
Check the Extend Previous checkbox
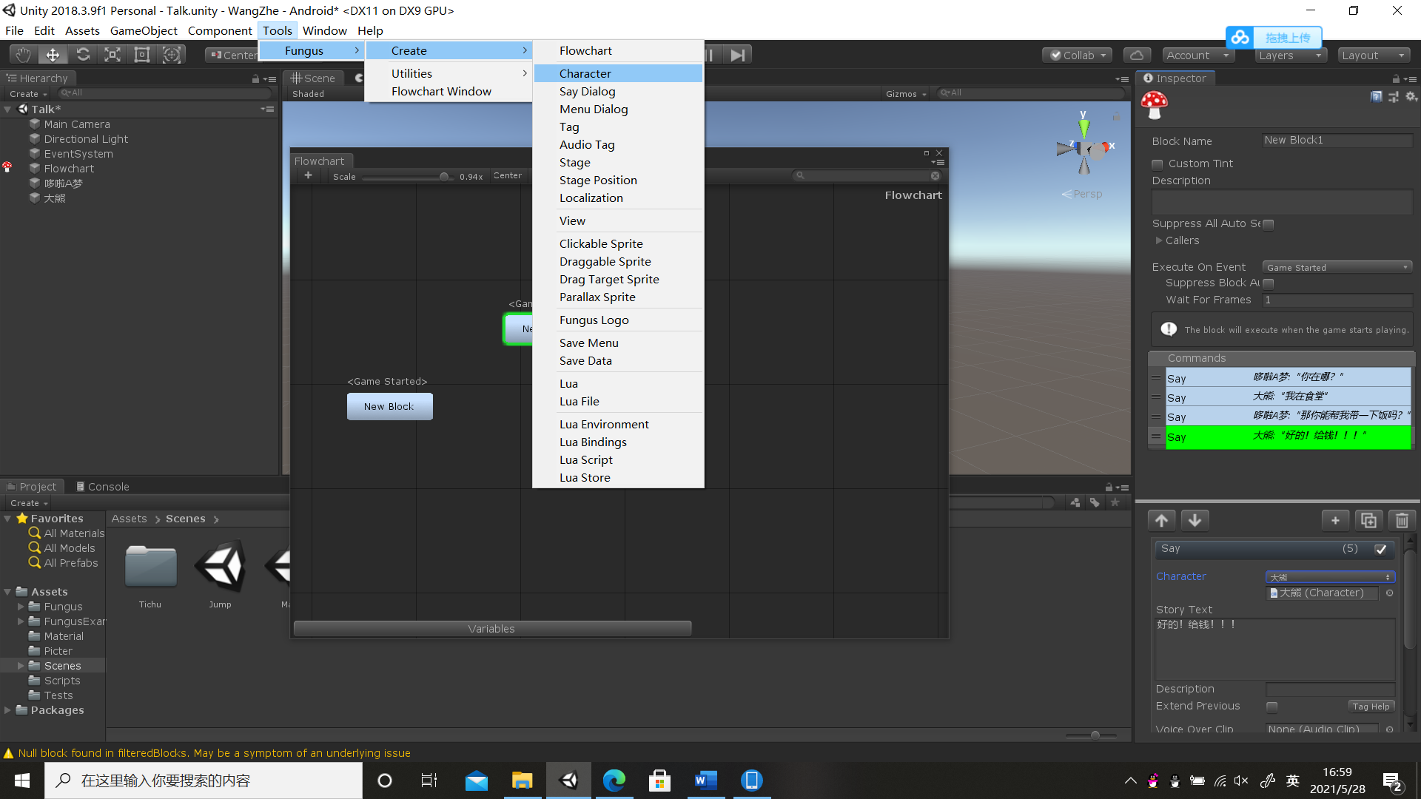[1271, 707]
